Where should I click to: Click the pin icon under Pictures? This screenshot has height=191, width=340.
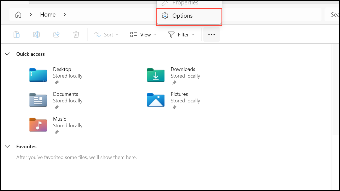pos(174,107)
